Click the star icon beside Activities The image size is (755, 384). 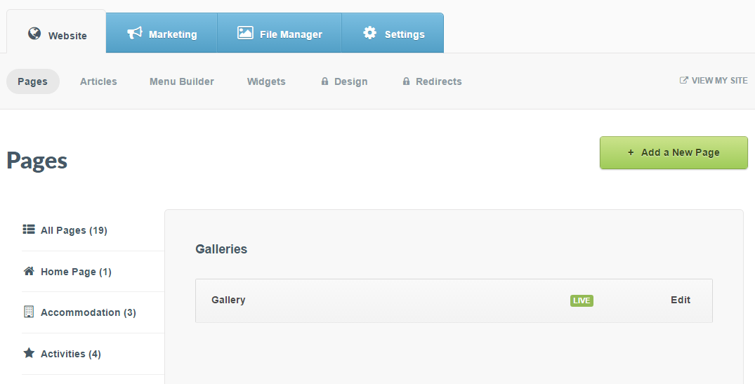pos(29,353)
